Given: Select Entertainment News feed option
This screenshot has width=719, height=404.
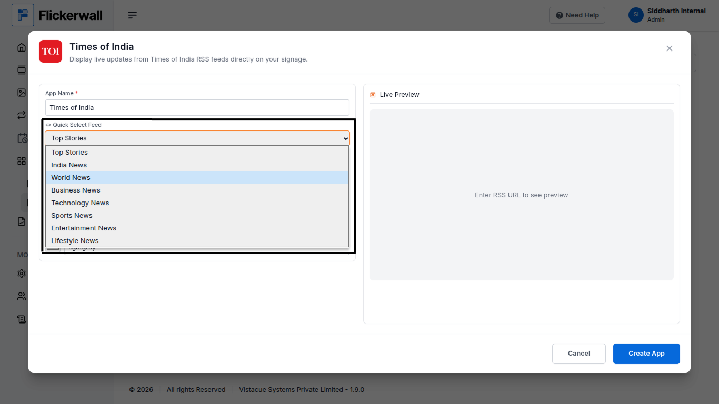Looking at the screenshot, I should click(x=197, y=228).
